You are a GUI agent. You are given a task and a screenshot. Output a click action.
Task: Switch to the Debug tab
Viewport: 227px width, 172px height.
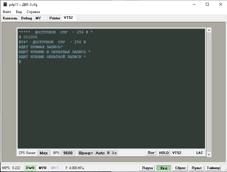(27, 18)
